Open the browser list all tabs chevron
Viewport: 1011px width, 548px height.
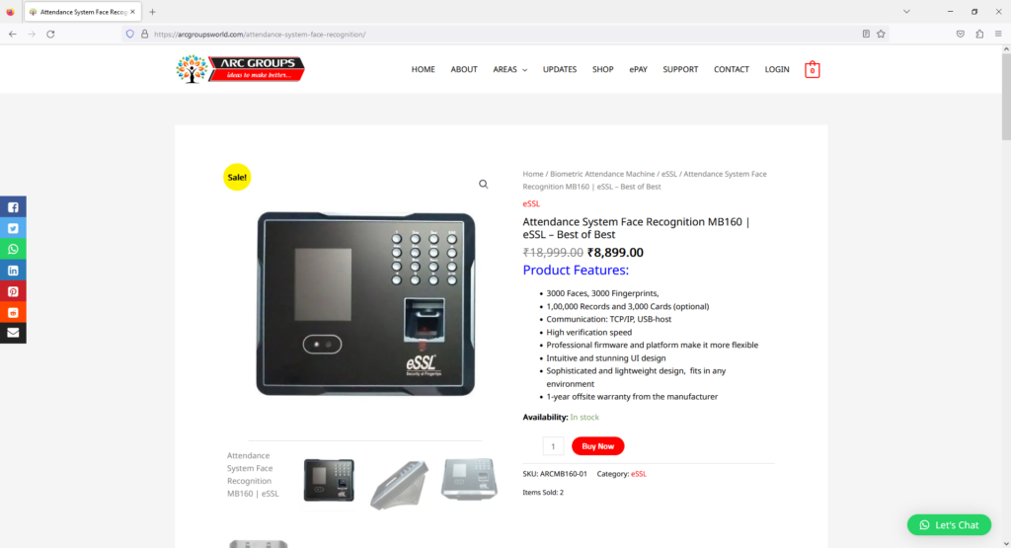(x=906, y=12)
